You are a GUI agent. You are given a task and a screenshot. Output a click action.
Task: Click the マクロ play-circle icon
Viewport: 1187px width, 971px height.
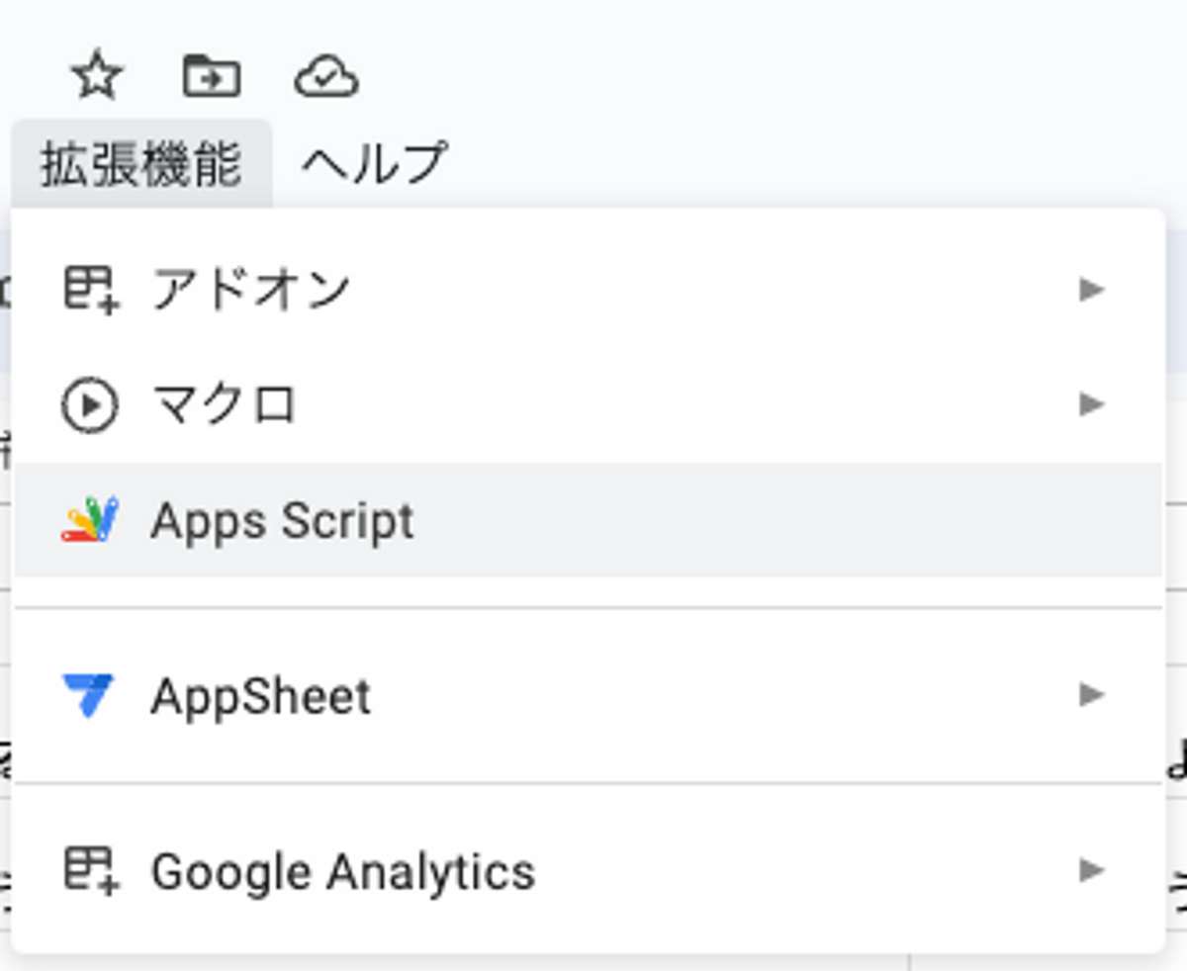[x=89, y=405]
